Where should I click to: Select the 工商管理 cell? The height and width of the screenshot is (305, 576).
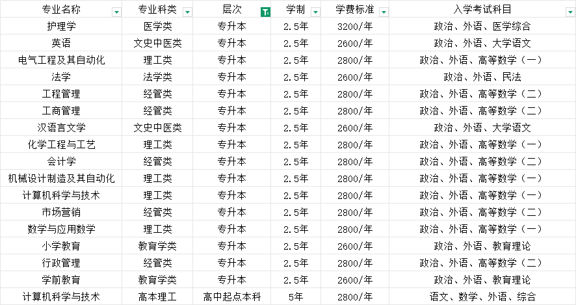tap(61, 111)
